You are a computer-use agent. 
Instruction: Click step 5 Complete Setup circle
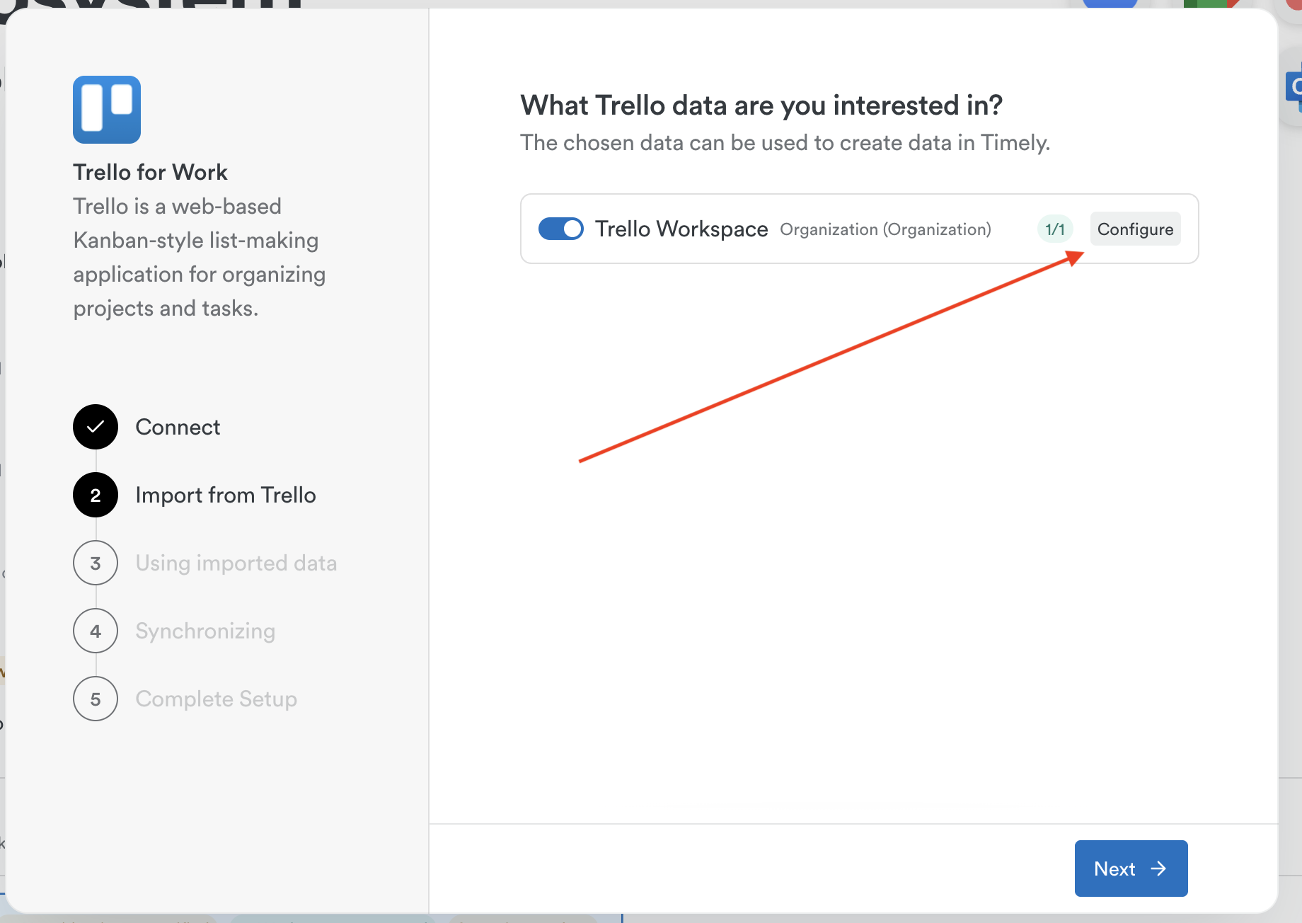click(x=95, y=699)
